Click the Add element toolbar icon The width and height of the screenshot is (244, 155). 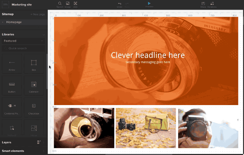(x=76, y=5)
